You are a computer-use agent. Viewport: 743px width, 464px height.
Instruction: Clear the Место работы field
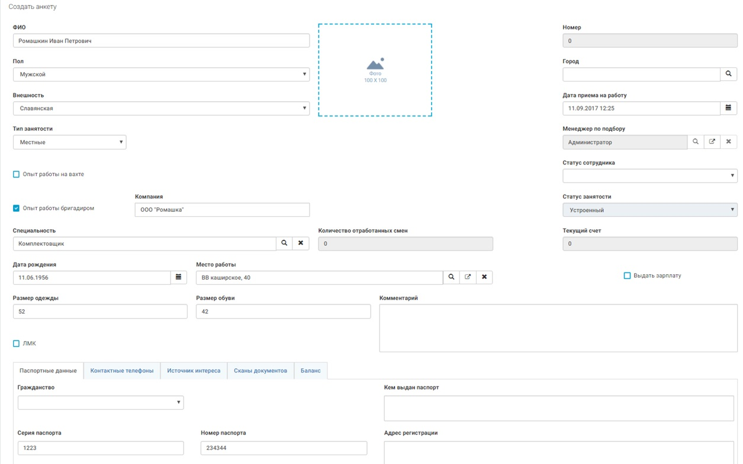pyautogui.click(x=484, y=277)
